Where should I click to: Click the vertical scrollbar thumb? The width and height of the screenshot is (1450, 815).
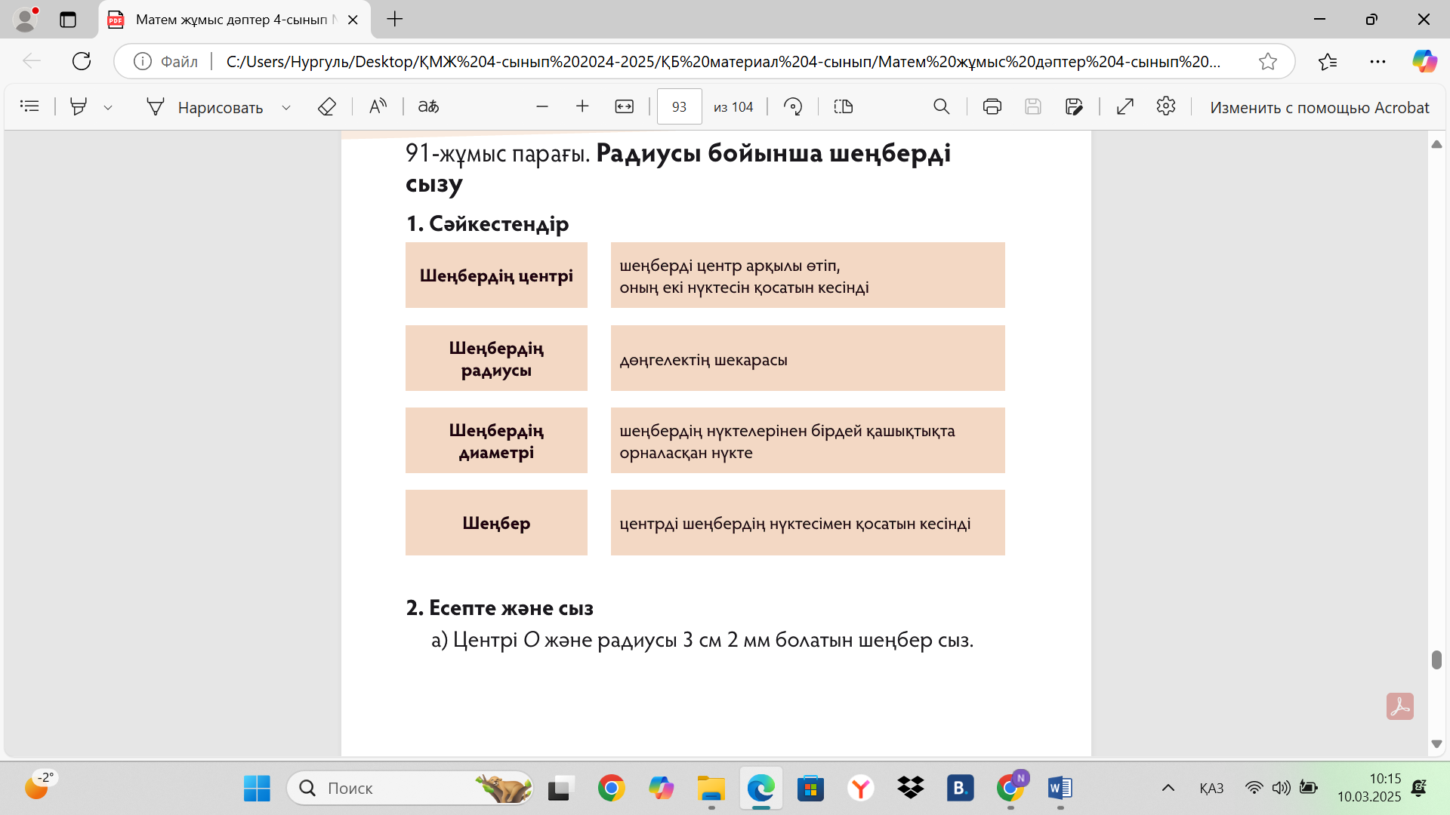1436,659
